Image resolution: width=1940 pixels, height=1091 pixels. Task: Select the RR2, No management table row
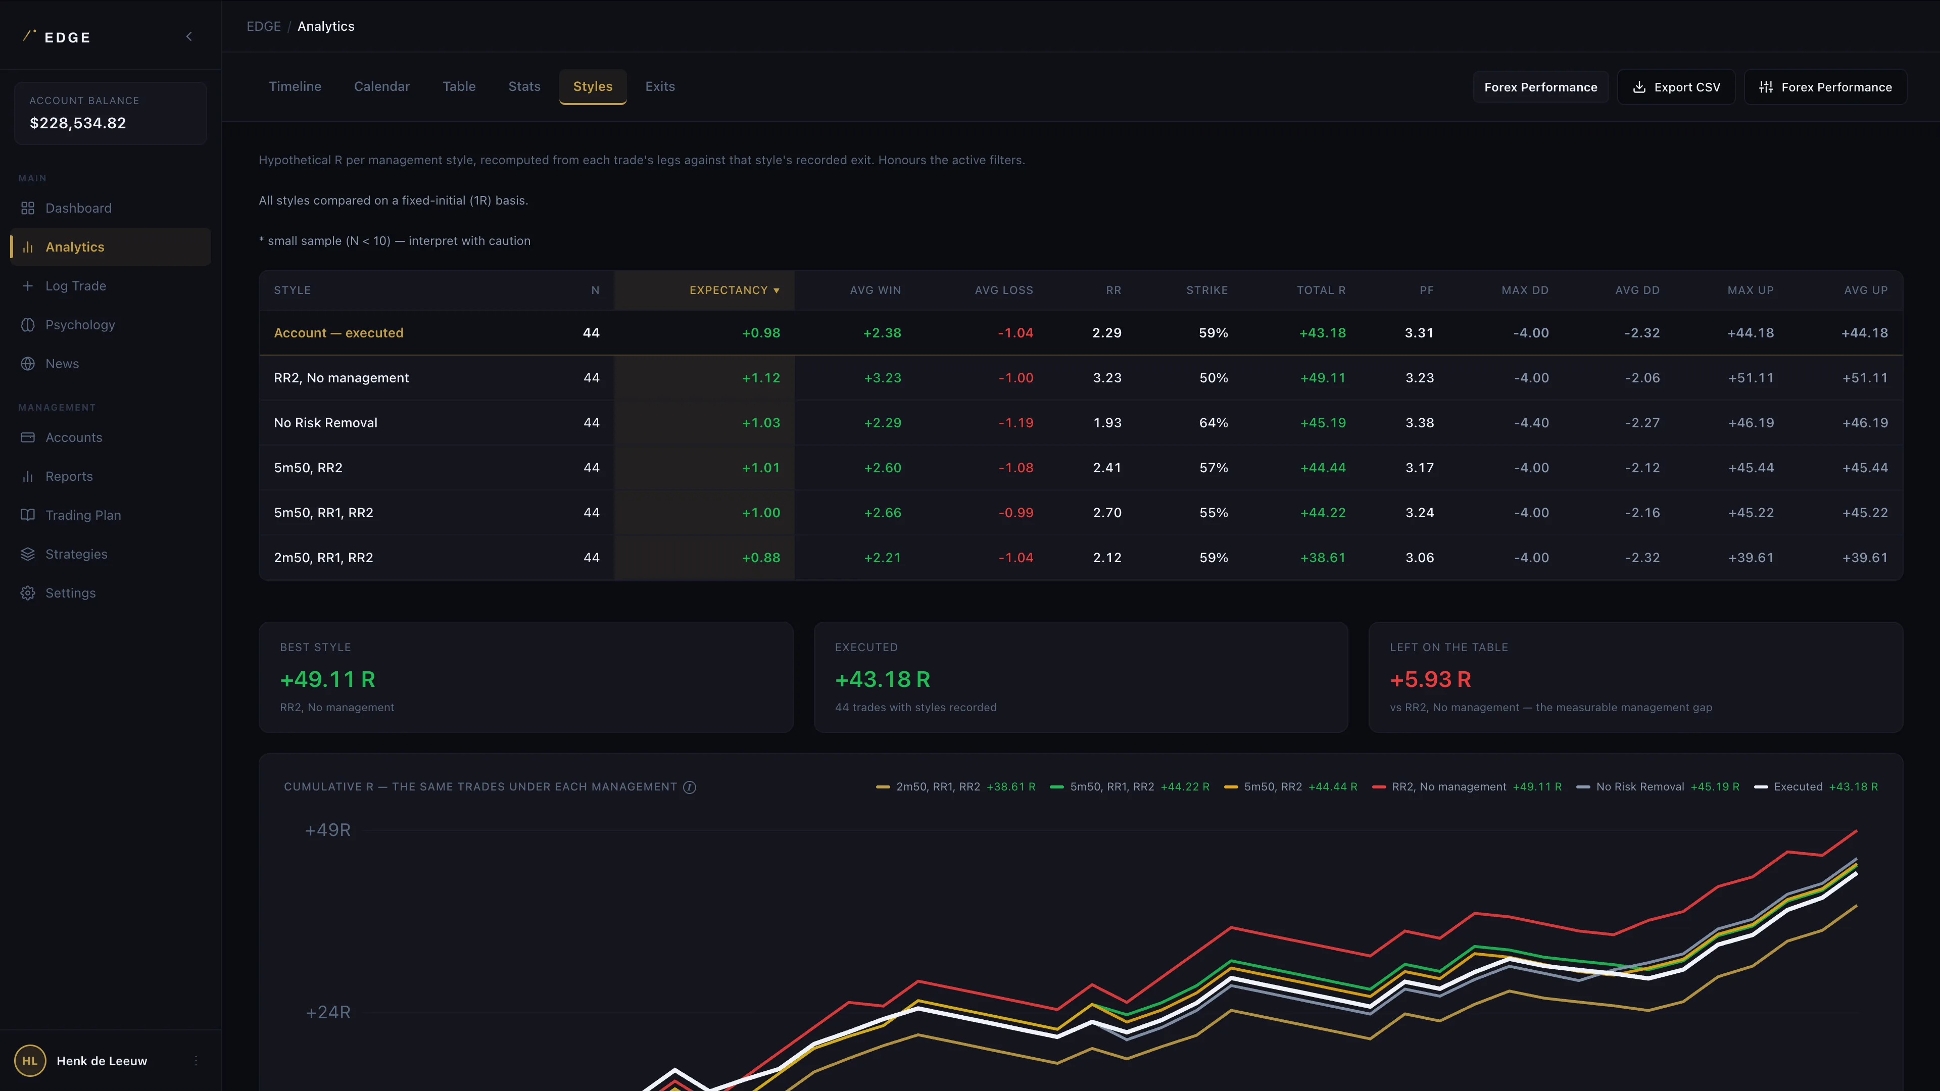pos(1081,378)
